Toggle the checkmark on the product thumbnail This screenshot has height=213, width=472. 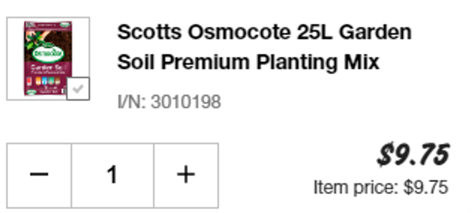click(x=78, y=89)
